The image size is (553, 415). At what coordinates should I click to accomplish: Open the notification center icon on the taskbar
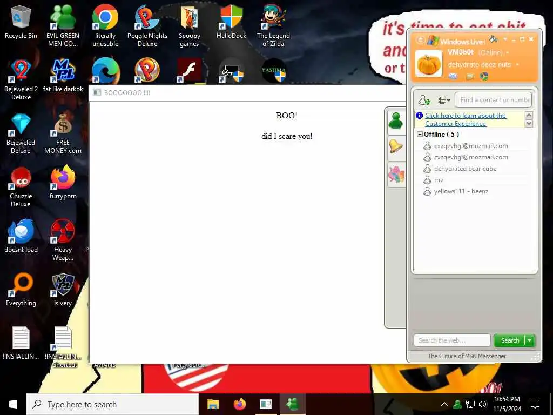[x=535, y=404]
